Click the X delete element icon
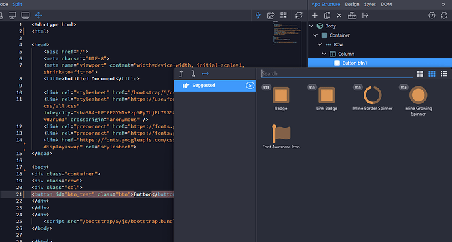The width and height of the screenshot is (452, 242). (339, 16)
